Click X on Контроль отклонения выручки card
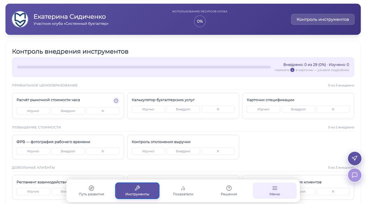Screen dimensions: 366x204 pyautogui.click(x=218, y=151)
